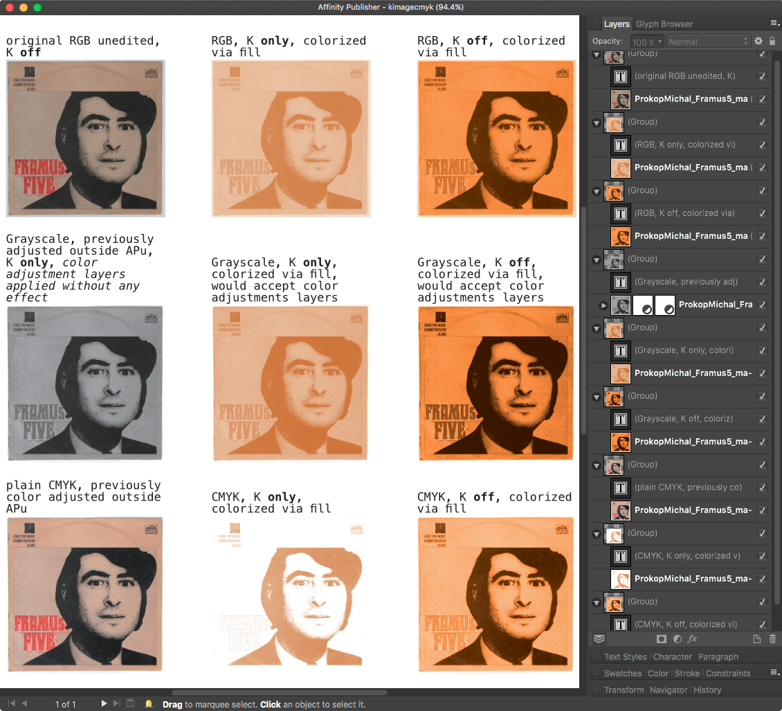Viewport: 782px width, 711px height.
Task: Click the canvas horizontal scrollbar
Action: 280,692
